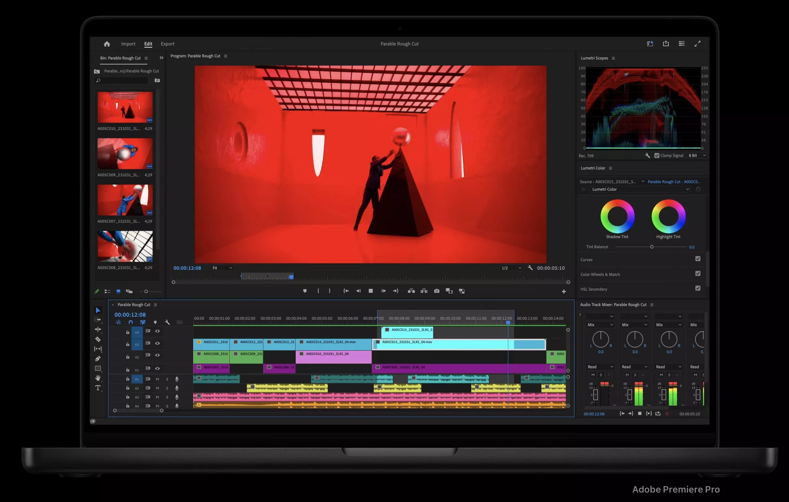This screenshot has width=789, height=502.
Task: Click the Mark In button
Action: [318, 291]
